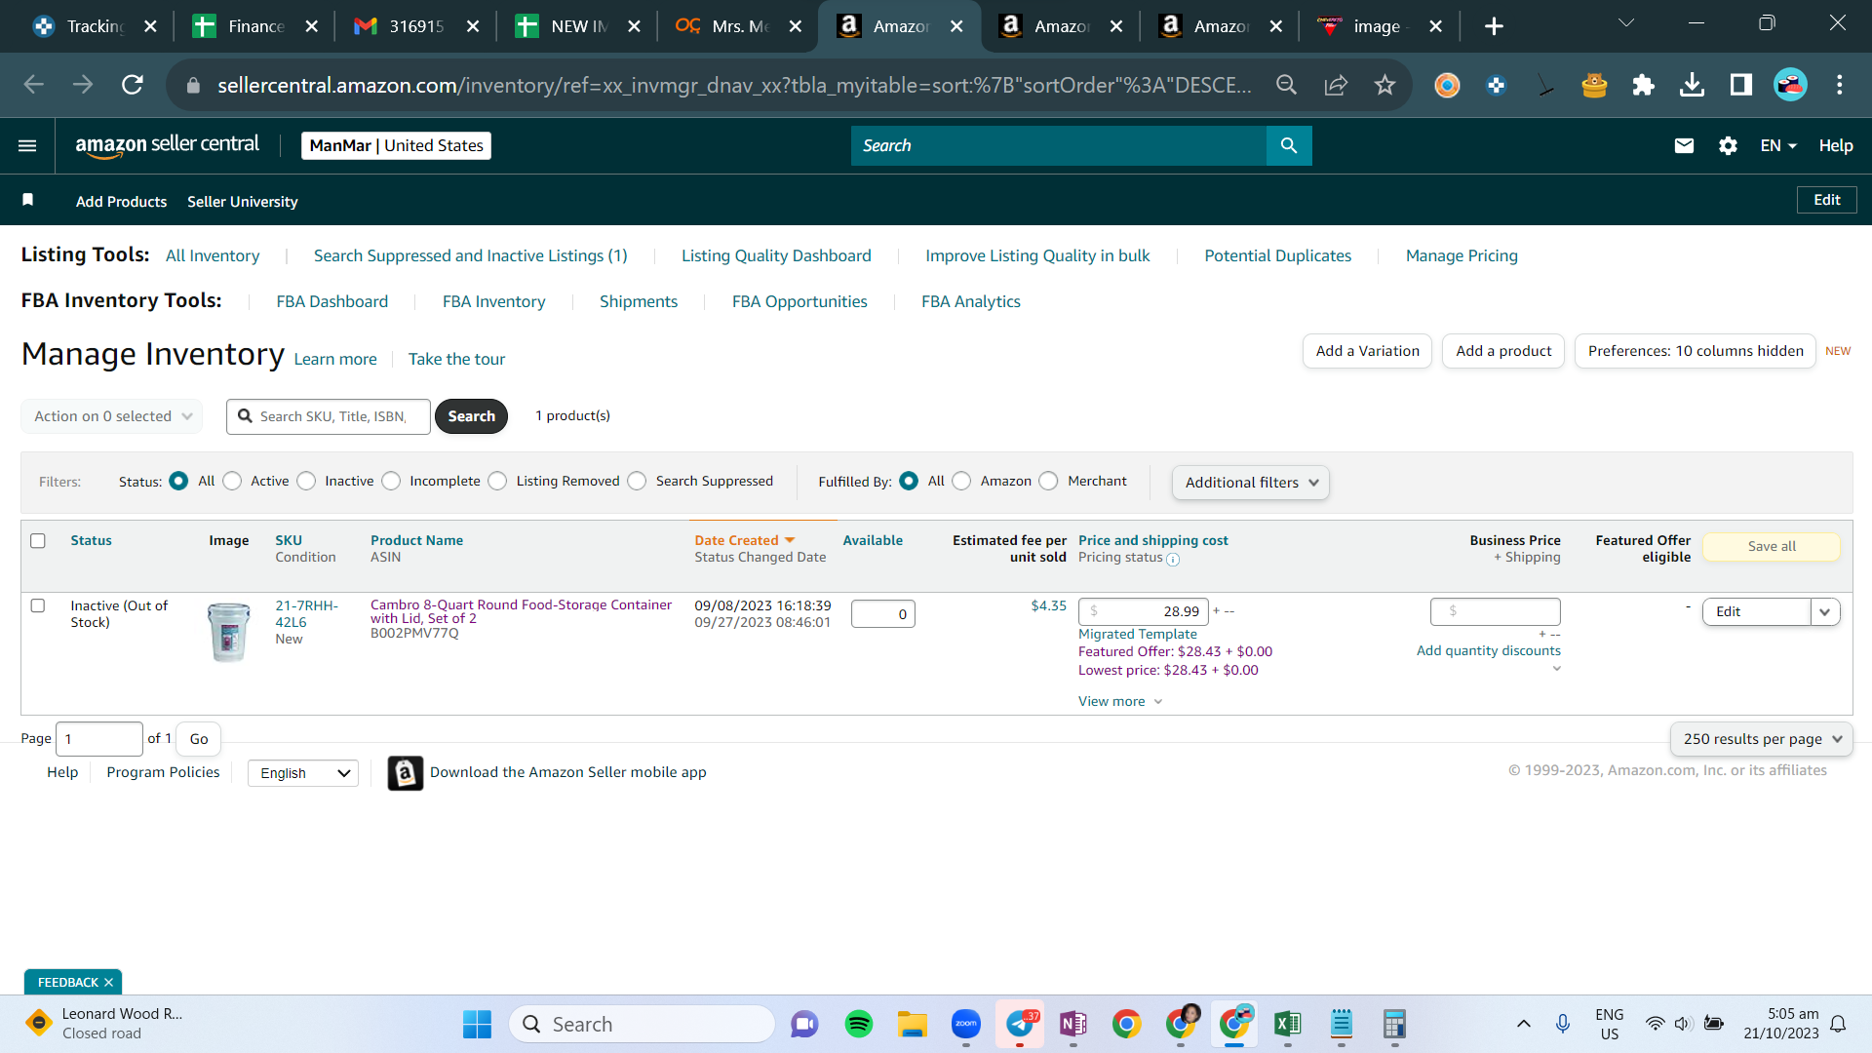Expand the Additional filters dropdown
Viewport: 1872px width, 1053px height.
click(x=1251, y=483)
